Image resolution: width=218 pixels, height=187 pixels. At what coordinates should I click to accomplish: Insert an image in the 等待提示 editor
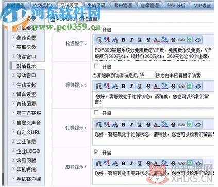click(x=190, y=86)
